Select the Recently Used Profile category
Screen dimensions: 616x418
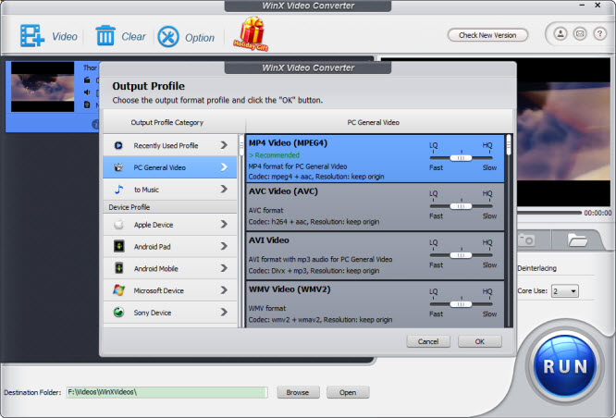(x=170, y=145)
